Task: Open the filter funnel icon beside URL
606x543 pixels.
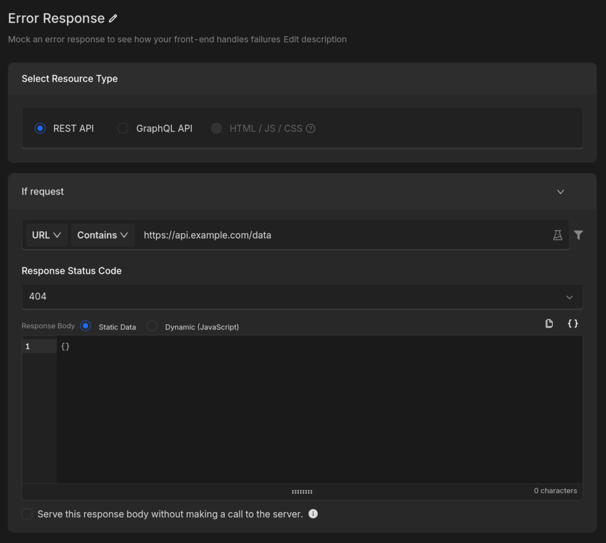Action: 578,235
